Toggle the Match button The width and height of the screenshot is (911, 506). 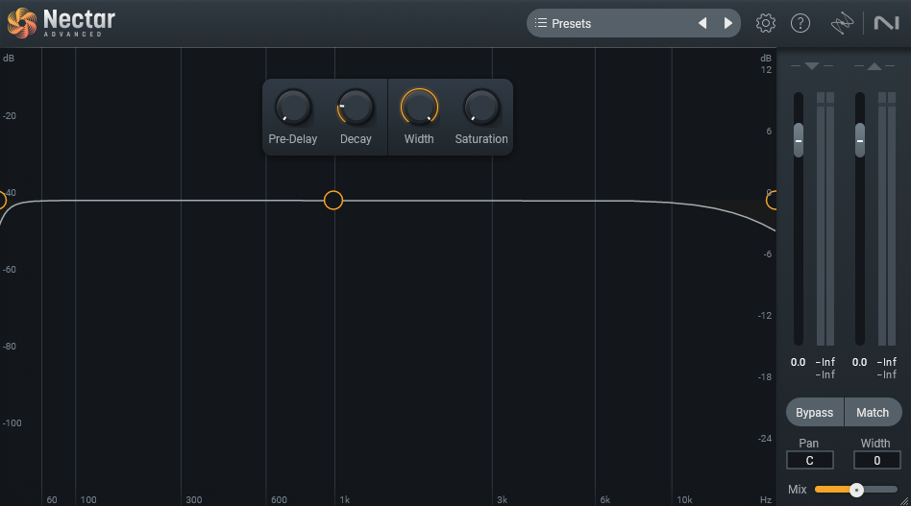click(874, 413)
